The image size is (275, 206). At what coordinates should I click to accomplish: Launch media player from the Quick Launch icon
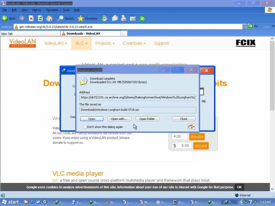[45, 202]
